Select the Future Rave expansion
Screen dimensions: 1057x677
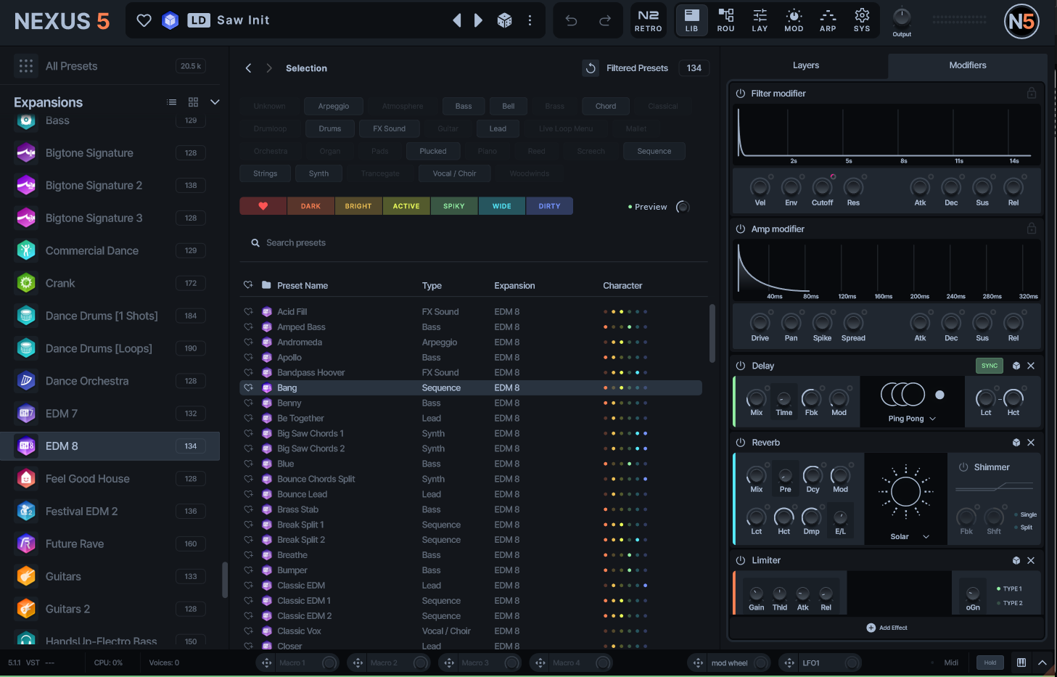110,543
